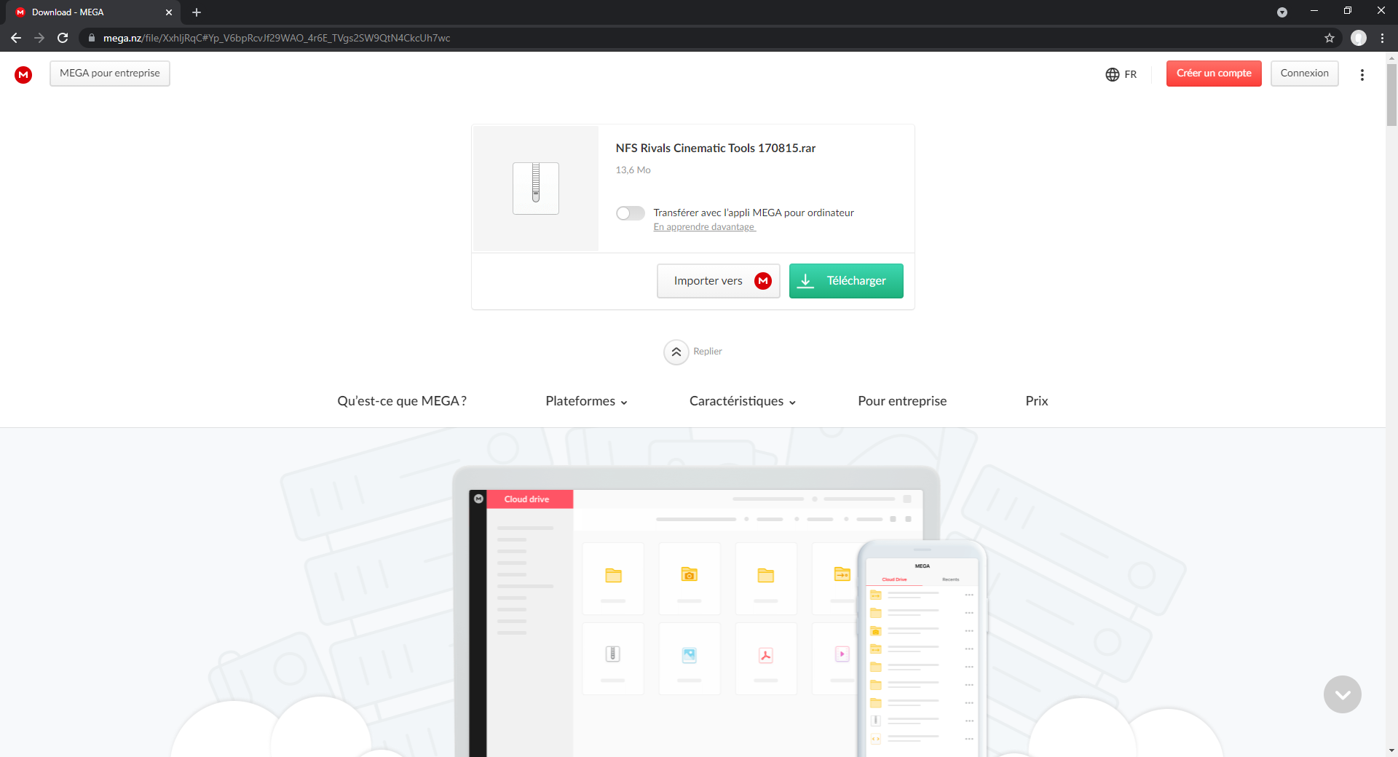The width and height of the screenshot is (1398, 757).
Task: Click the Chrome tab search dropdown icon
Action: tap(1282, 12)
